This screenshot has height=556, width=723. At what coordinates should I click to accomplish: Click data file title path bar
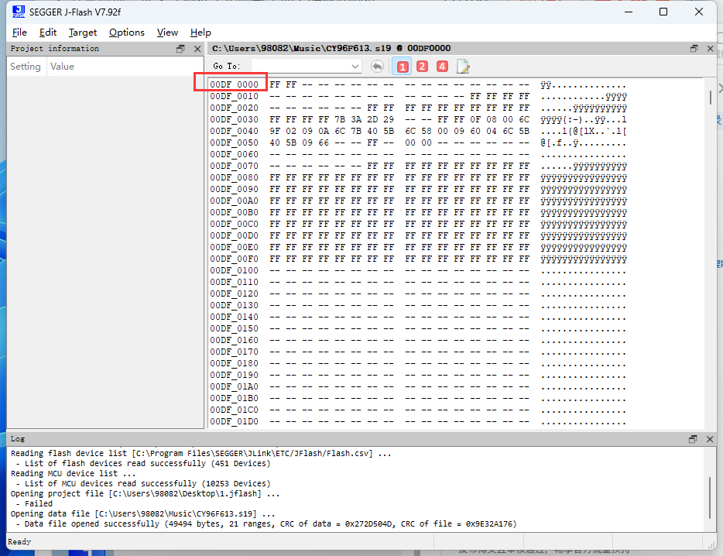coord(331,49)
